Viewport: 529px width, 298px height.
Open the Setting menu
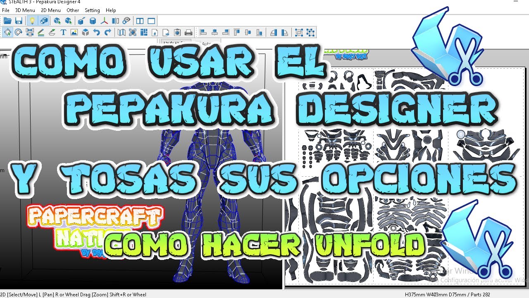(92, 10)
